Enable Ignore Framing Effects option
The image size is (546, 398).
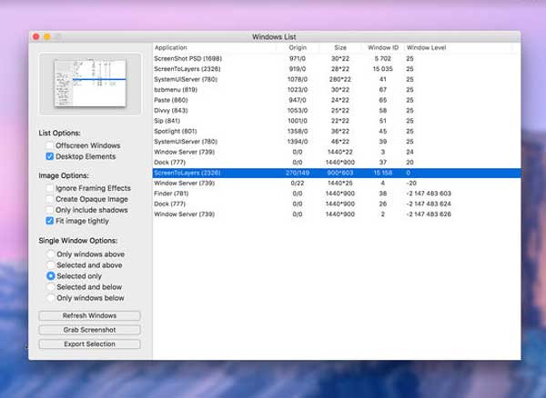50,188
